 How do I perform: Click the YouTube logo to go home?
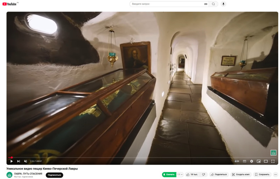(9, 4)
